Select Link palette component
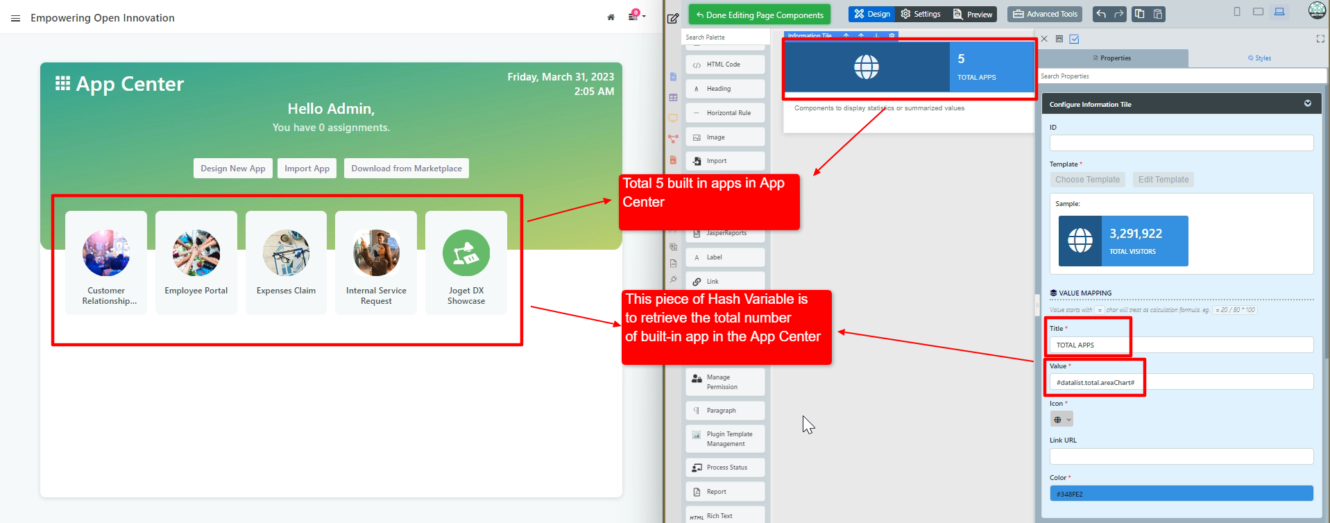 click(725, 282)
